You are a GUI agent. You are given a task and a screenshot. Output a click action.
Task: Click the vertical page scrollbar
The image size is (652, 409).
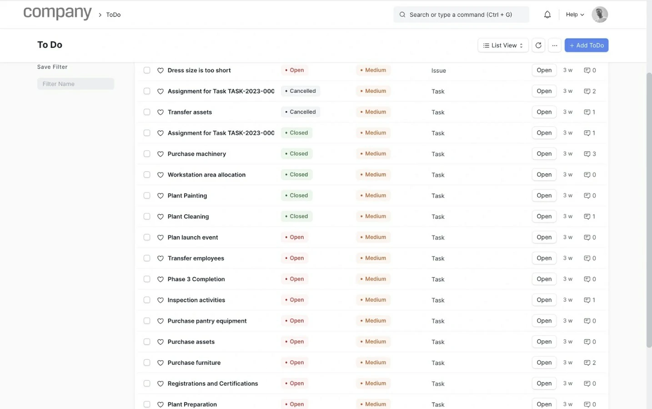point(649,209)
